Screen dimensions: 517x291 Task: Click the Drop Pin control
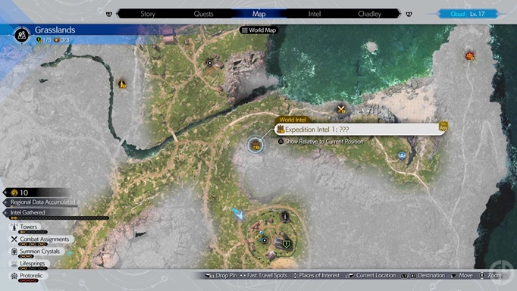click(221, 276)
